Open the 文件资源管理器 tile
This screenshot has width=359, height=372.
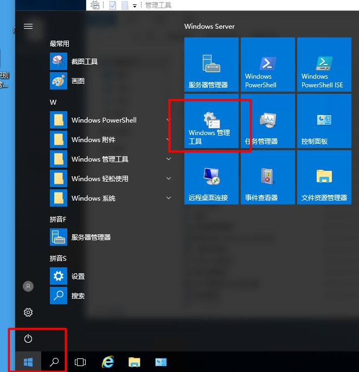324,177
